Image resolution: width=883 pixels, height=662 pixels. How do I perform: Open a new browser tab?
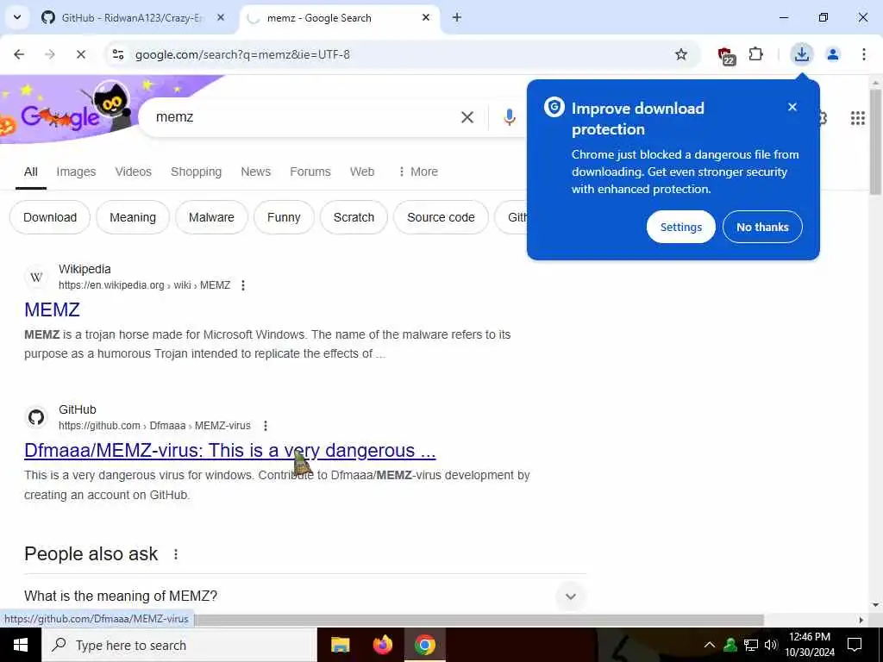click(457, 17)
